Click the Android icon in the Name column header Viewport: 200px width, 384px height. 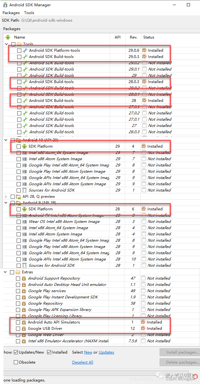8,37
